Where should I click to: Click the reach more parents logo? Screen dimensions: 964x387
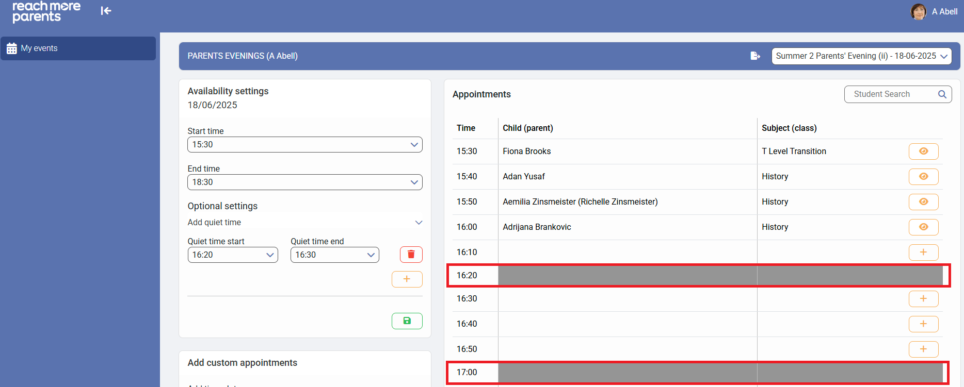pos(46,11)
